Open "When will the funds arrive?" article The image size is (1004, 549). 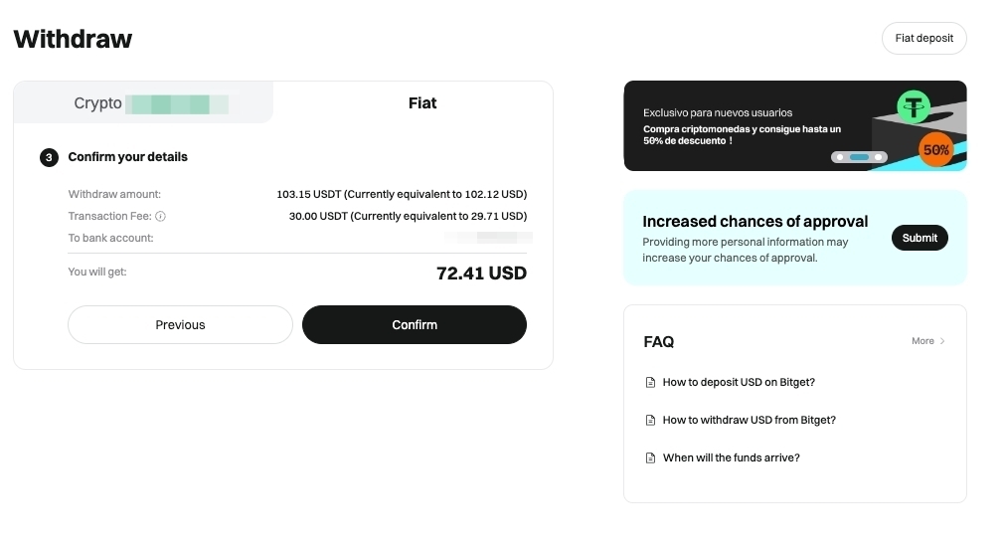click(x=731, y=458)
